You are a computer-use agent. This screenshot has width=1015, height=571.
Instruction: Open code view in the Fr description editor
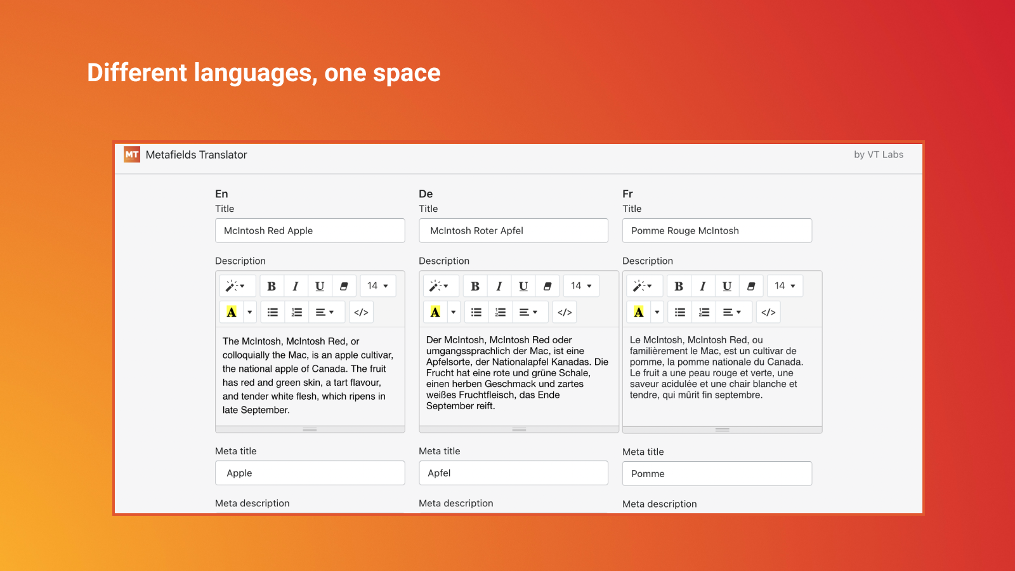click(768, 312)
